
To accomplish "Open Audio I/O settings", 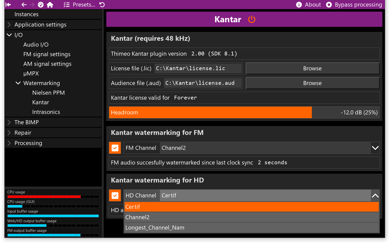I will tap(36, 45).
